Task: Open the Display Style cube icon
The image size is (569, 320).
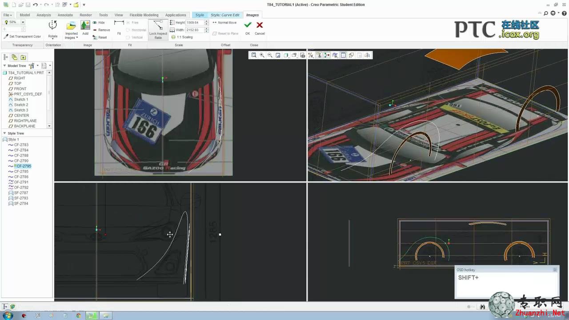Action: (x=286, y=55)
